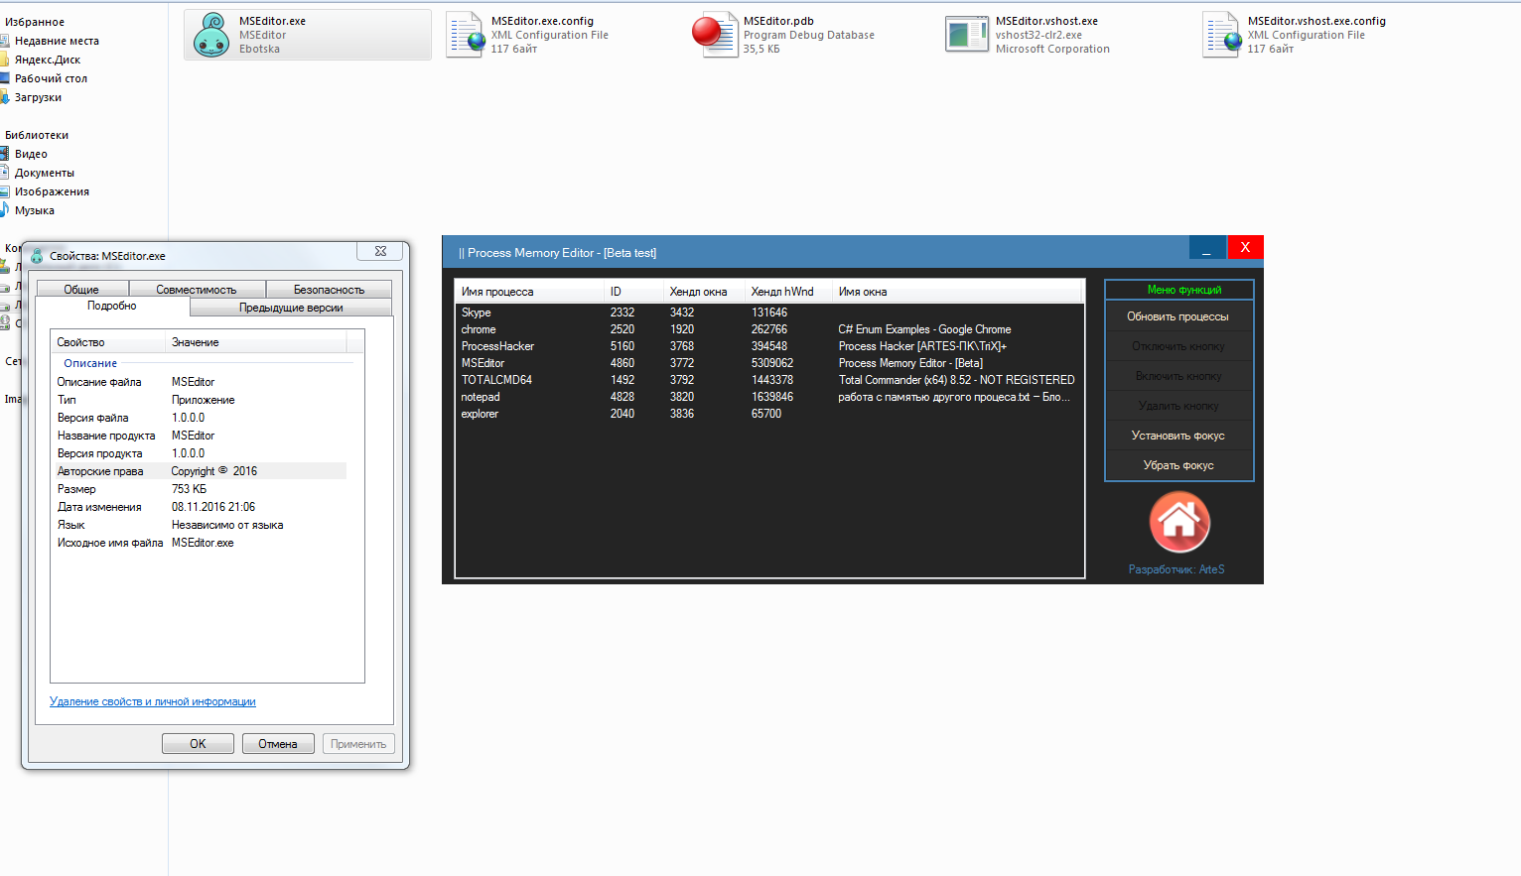Click the Документы library icon

pos(4,173)
